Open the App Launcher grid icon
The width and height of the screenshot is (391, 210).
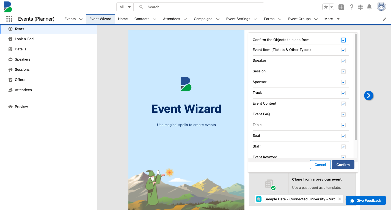[9, 19]
